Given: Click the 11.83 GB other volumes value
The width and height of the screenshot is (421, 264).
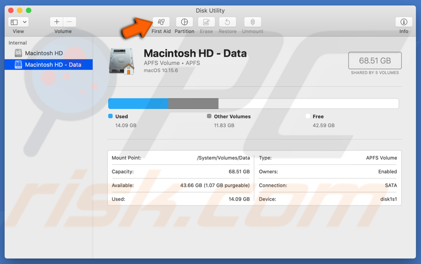Looking at the screenshot, I should 224,126.
